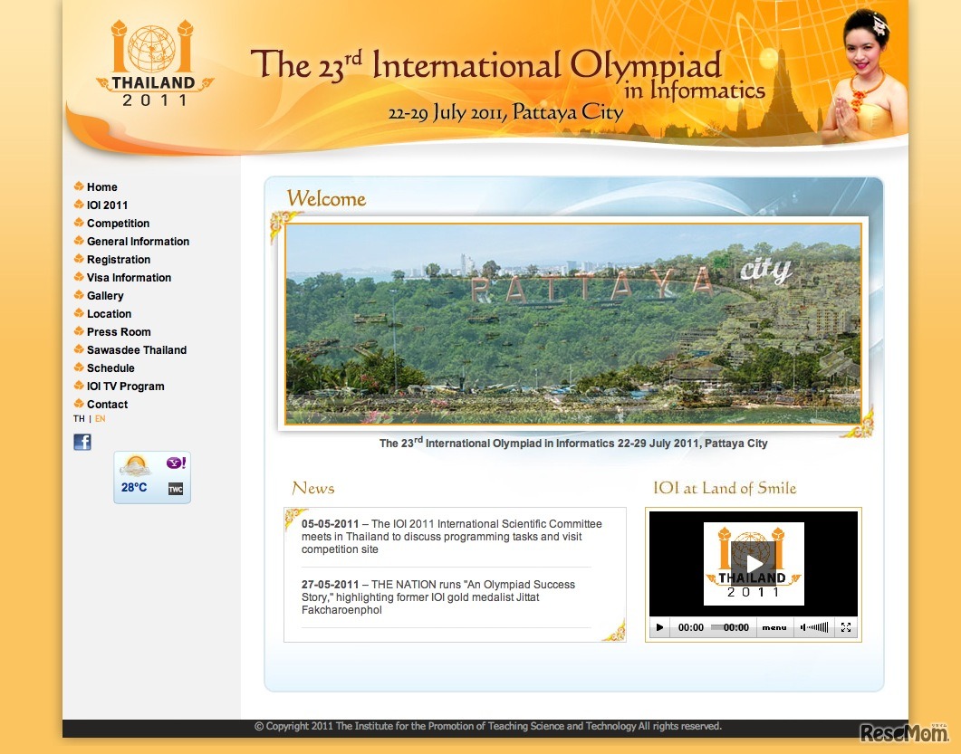Screen dimensions: 961x754
Task: Go to the Registration page
Action: (x=119, y=259)
